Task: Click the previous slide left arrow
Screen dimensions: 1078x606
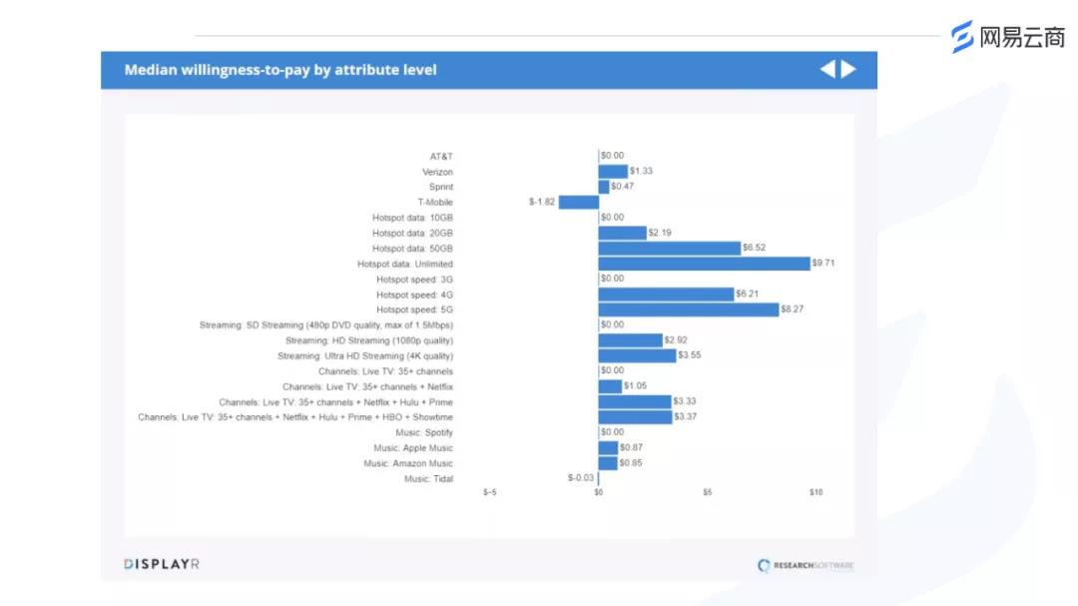Action: (827, 69)
